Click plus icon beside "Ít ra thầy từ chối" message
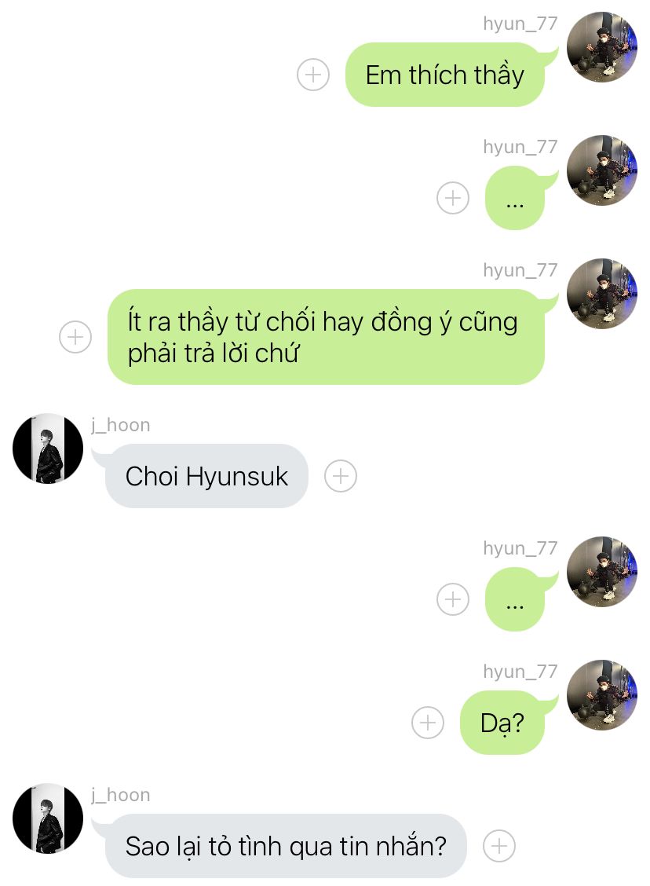 coord(75,337)
